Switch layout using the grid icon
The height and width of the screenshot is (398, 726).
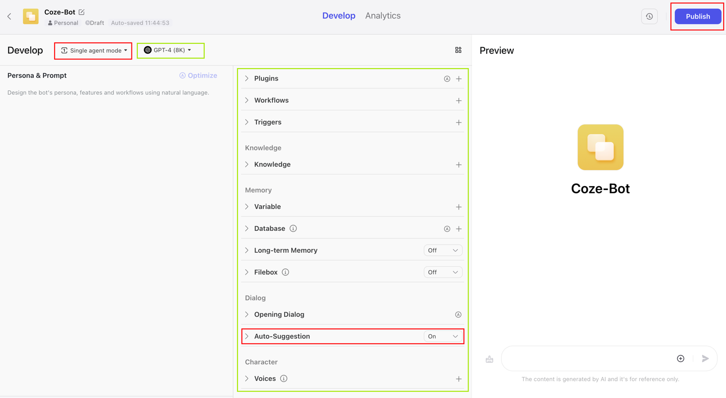point(458,50)
